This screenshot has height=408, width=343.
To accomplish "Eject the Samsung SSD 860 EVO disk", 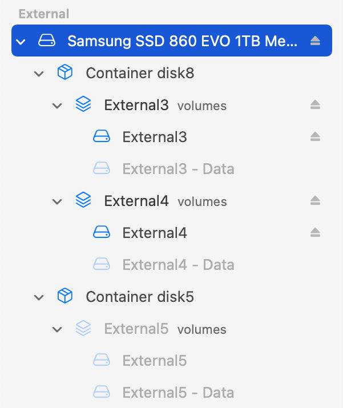I will (x=315, y=41).
